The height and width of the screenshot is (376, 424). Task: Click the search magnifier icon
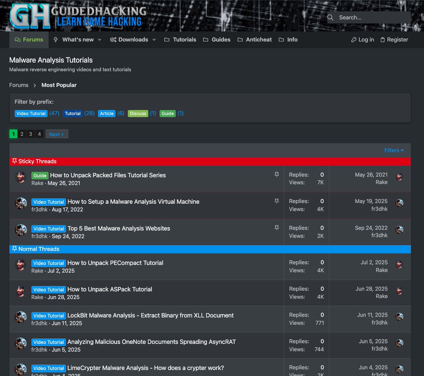pos(330,17)
